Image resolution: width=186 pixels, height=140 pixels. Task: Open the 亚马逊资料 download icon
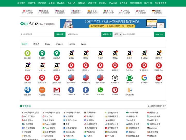(x=129, y=90)
